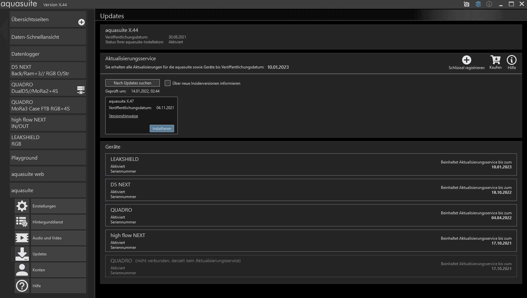The image size is (527, 298).
Task: Click the release date 04.11.2021
Action: 165,108
